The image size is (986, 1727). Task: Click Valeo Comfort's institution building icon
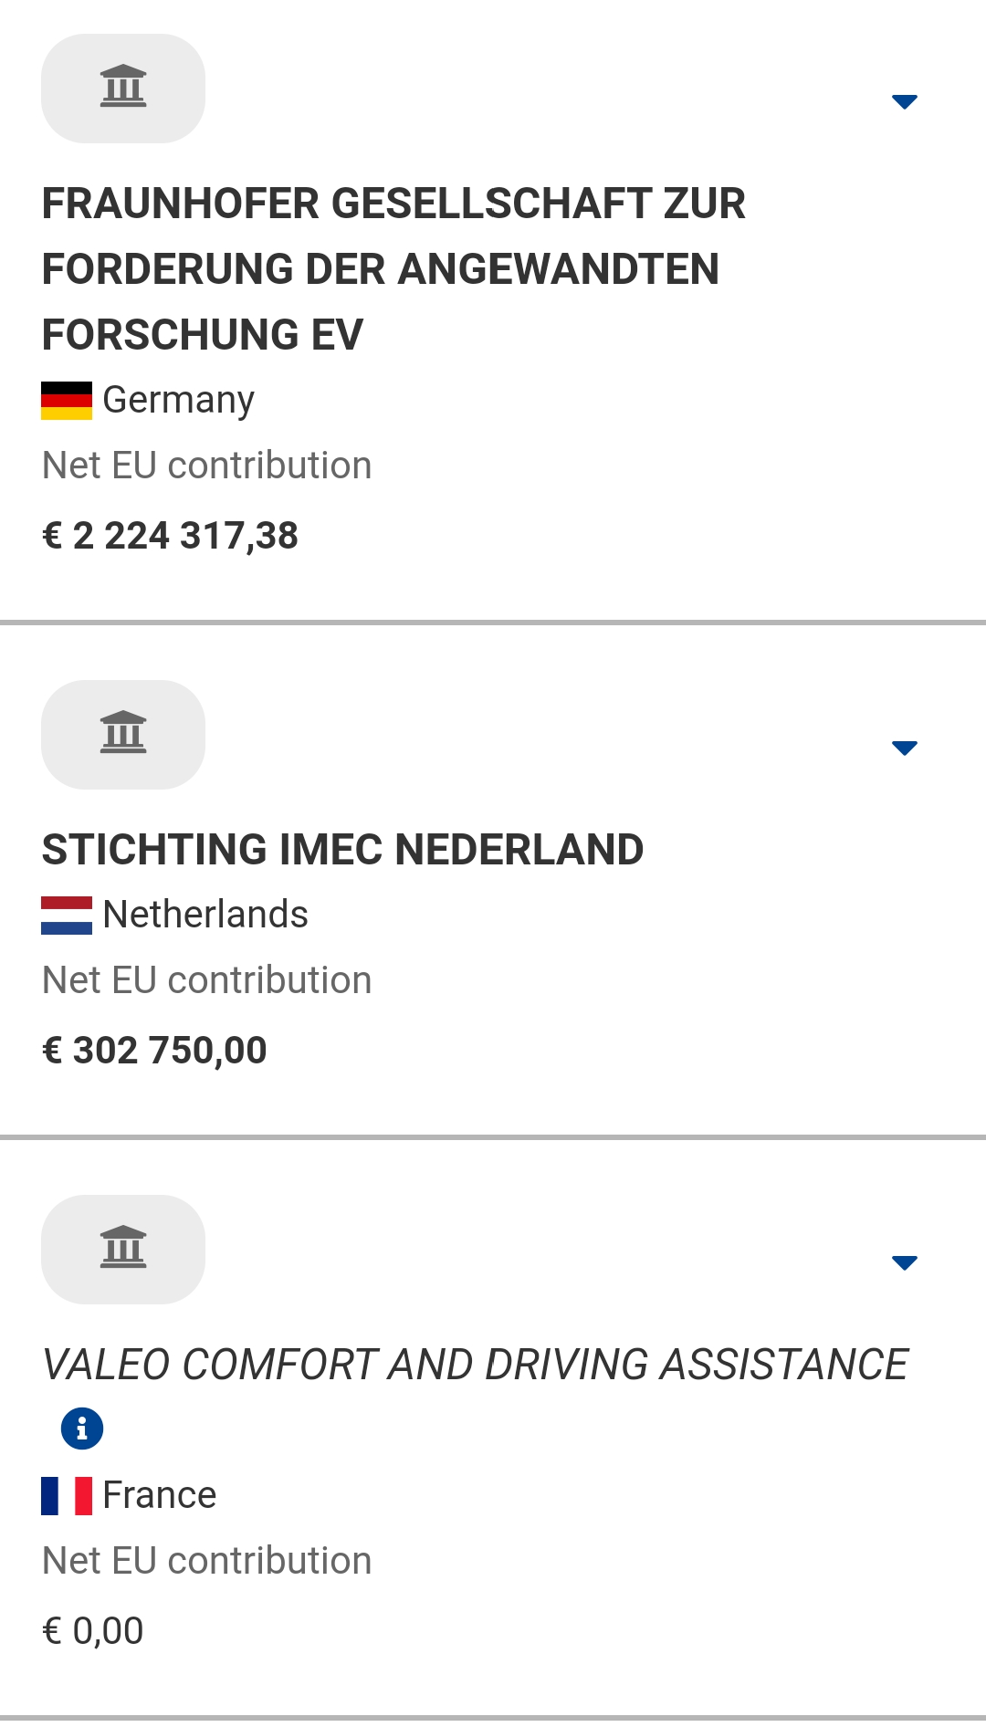click(x=123, y=1249)
